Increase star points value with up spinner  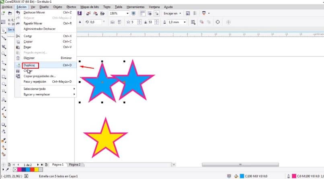(139, 21)
